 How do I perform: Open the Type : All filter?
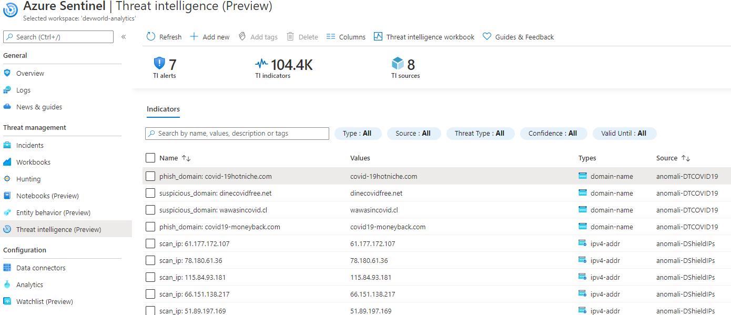357,134
